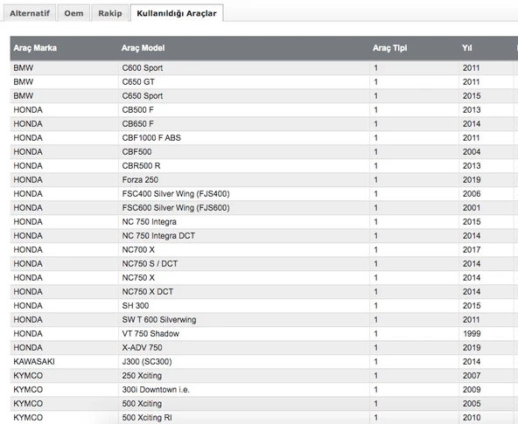Click Araç Tipi value in C650 GT row
Image resolution: width=518 pixels, height=424 pixels.
pos(414,82)
